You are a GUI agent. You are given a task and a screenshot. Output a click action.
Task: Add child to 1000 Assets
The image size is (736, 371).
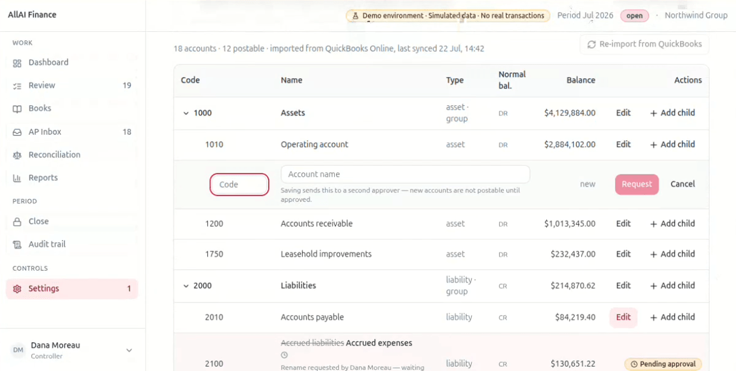(672, 113)
